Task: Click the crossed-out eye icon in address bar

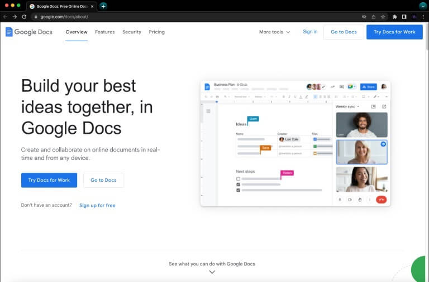Action: tap(364, 17)
